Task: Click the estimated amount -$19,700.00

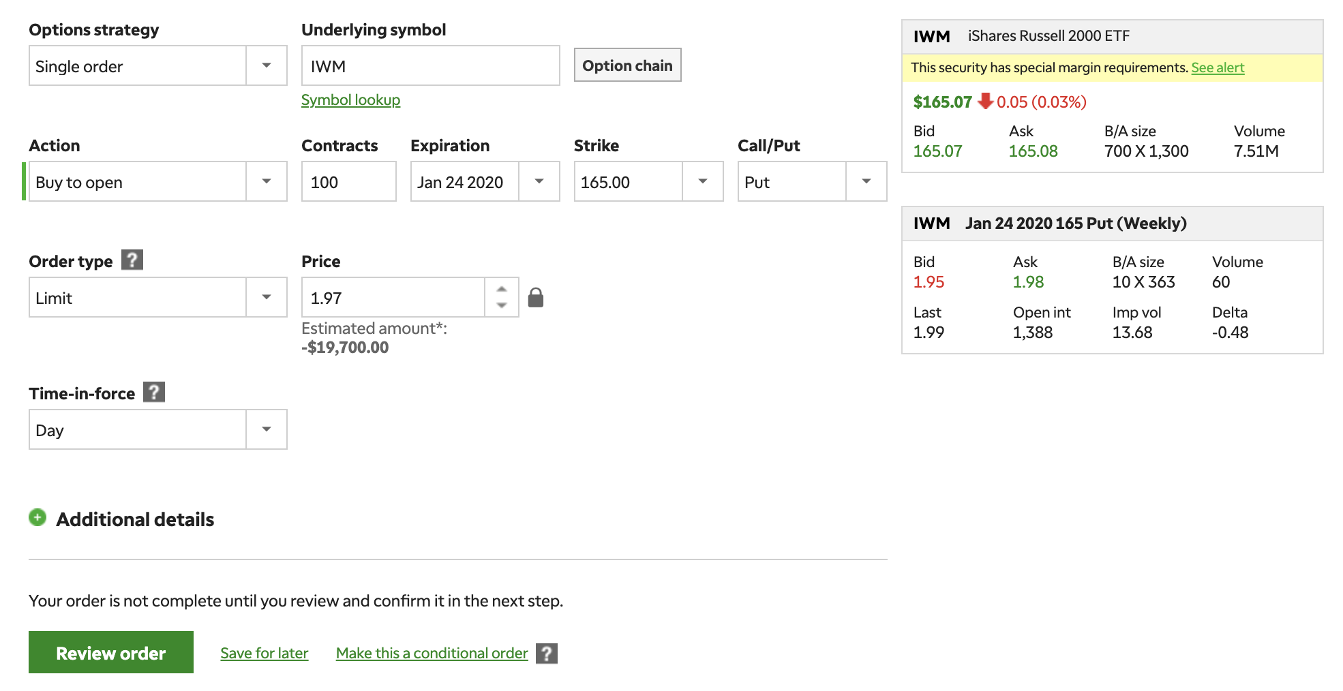Action: coord(345,348)
